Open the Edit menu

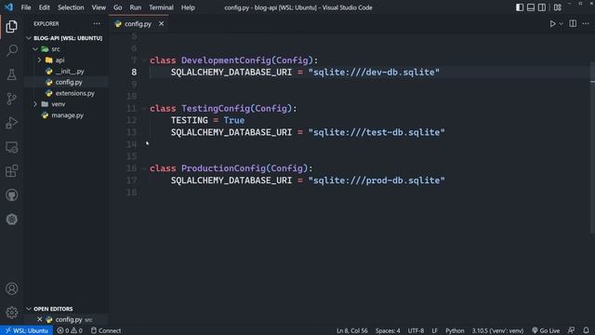tap(44, 7)
